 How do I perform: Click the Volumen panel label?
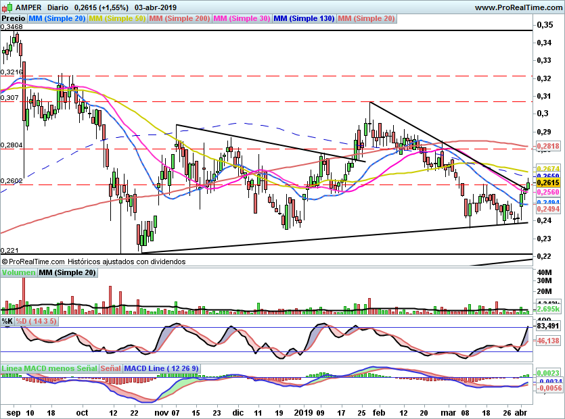click(x=18, y=272)
